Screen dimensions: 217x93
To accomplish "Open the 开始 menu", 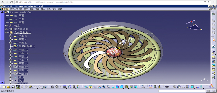I will click(x=6, y=9).
